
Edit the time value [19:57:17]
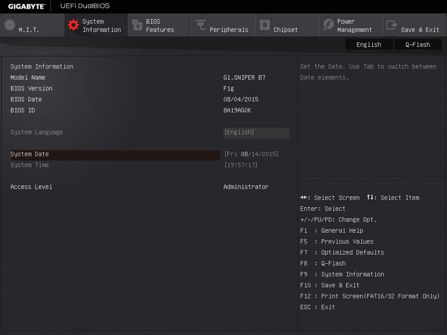click(x=241, y=165)
